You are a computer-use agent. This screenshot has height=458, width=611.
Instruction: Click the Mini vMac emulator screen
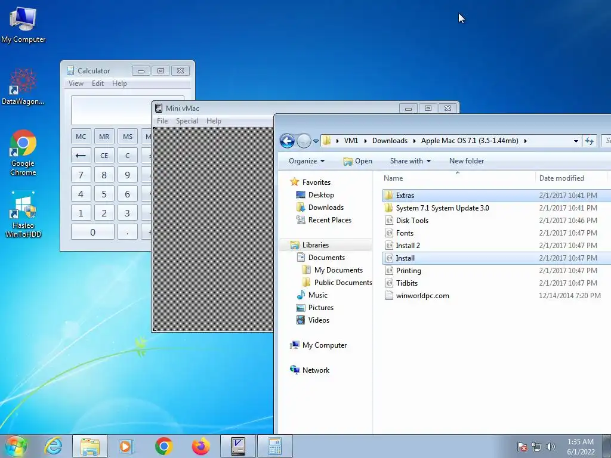[x=213, y=229]
